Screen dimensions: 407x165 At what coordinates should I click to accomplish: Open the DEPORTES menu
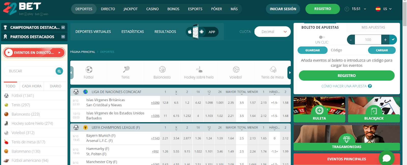click(84, 9)
